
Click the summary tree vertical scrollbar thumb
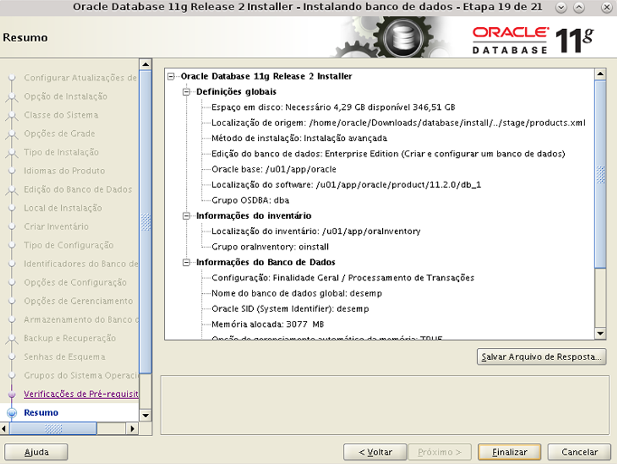tap(600, 174)
